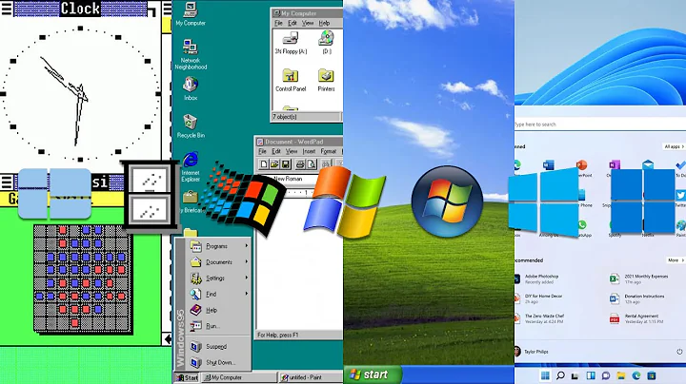Open the Recycle Bin desktop icon

191,126
